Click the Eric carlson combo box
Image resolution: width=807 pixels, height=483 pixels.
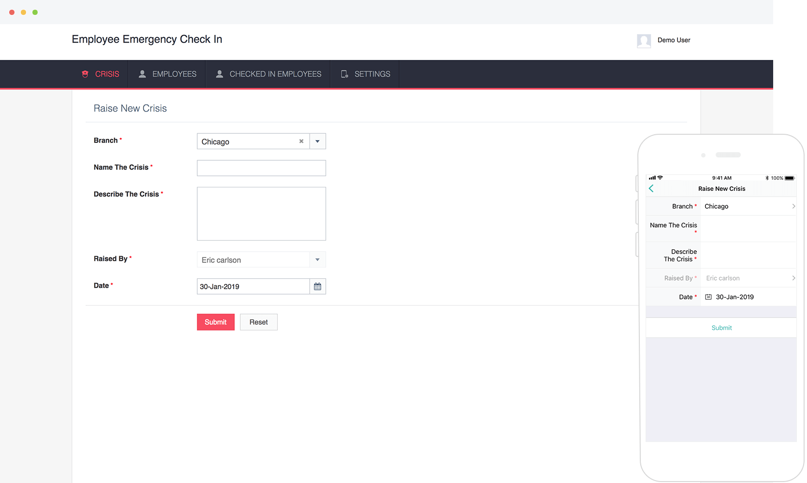tap(261, 260)
